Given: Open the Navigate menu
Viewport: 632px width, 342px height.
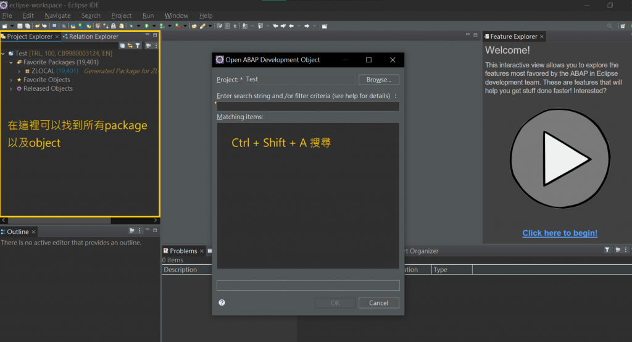Looking at the screenshot, I should click(x=57, y=15).
